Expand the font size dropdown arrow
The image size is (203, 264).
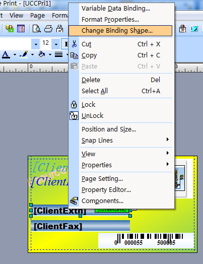[x=56, y=44]
